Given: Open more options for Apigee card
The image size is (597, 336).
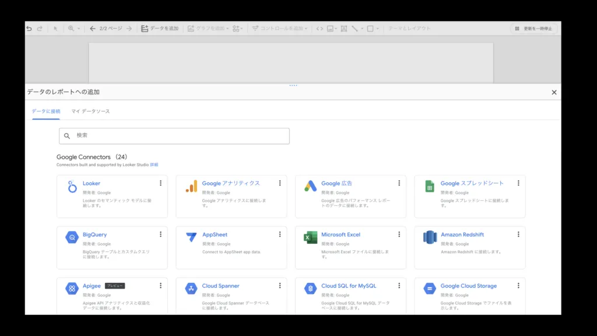Looking at the screenshot, I should [161, 285].
